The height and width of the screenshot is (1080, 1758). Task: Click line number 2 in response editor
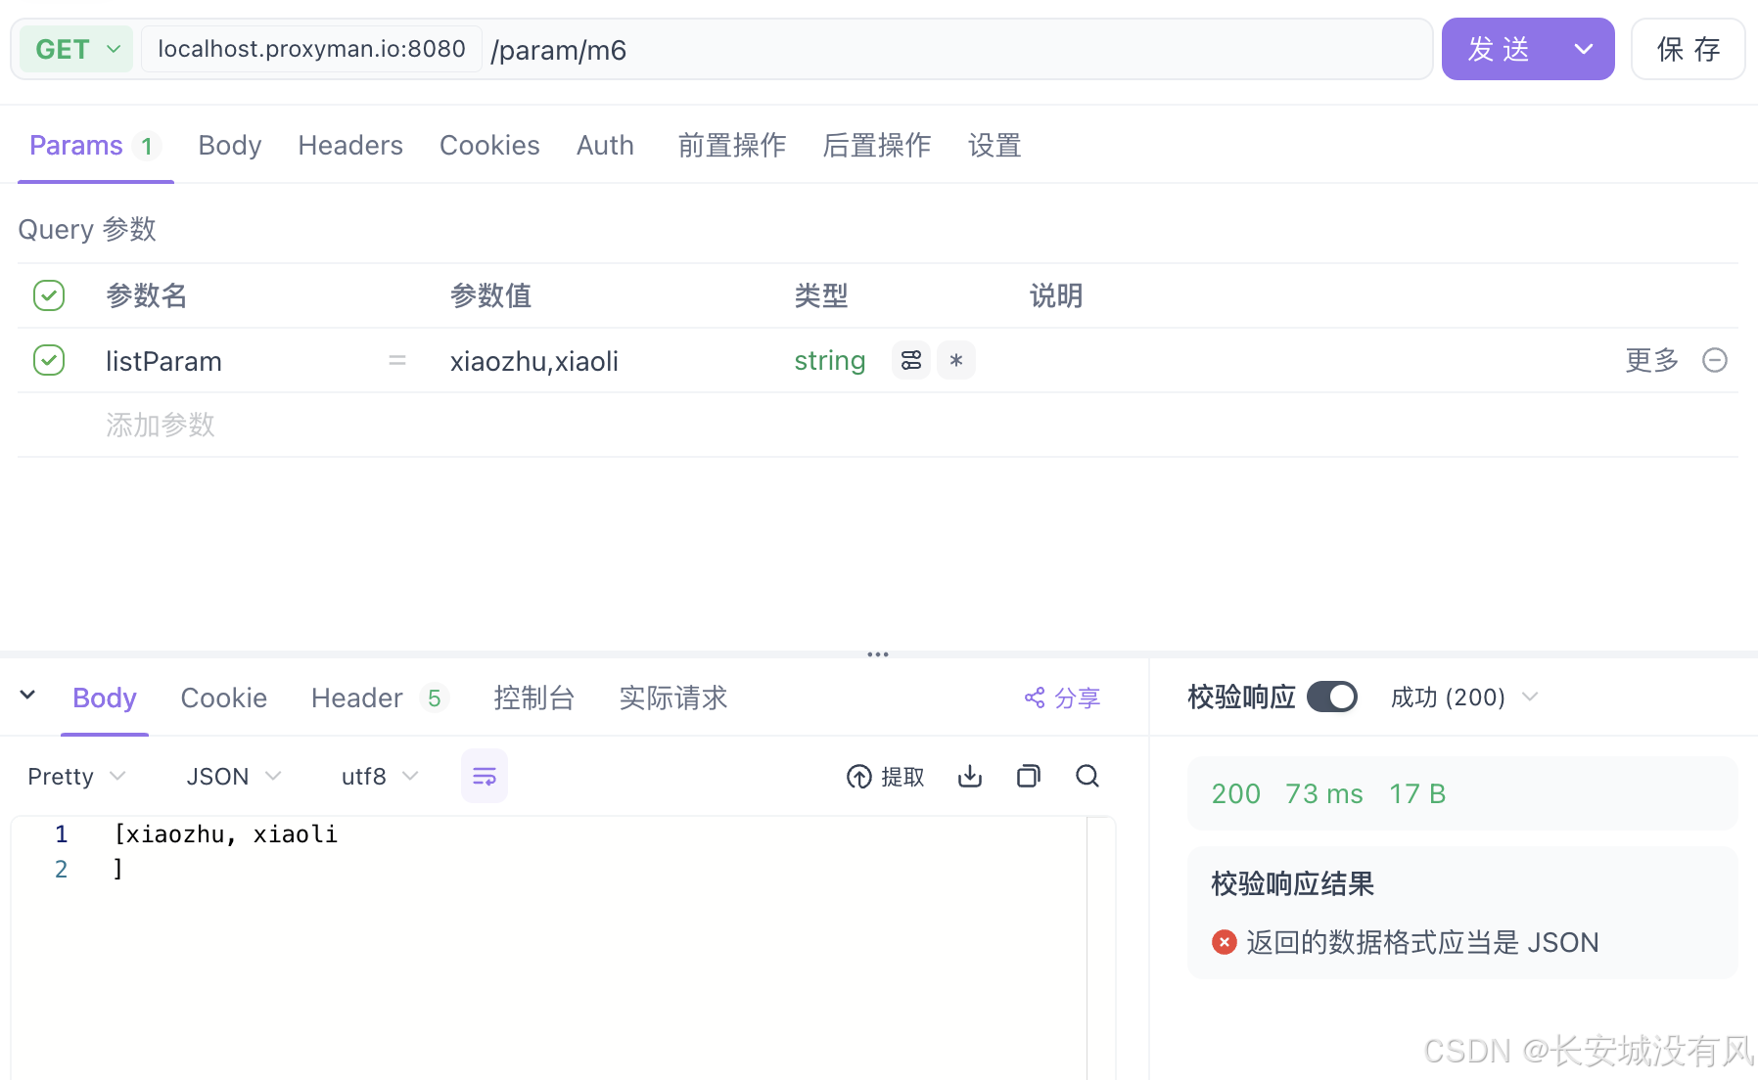[61, 870]
